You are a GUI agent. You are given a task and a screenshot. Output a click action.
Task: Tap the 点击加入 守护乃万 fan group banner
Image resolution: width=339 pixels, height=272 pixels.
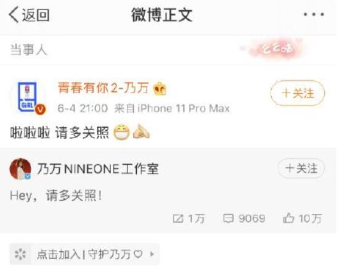tap(84, 254)
